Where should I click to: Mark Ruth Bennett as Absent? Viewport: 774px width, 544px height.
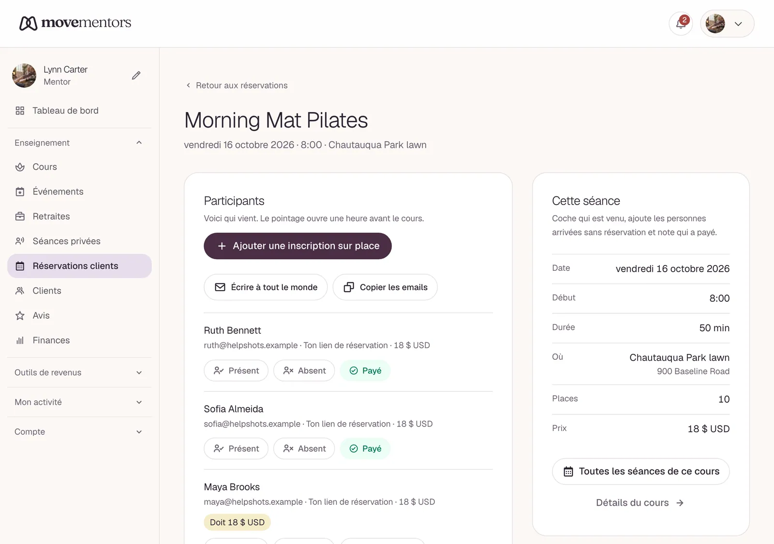[x=304, y=370]
